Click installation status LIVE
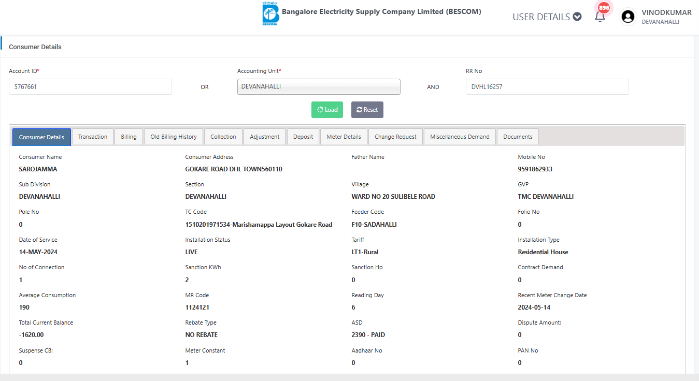 (x=191, y=252)
